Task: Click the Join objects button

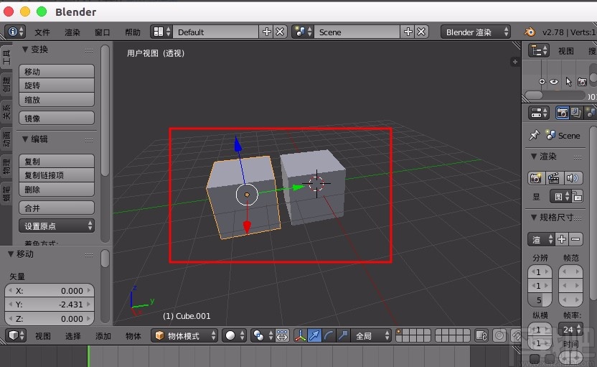Action: click(57, 208)
